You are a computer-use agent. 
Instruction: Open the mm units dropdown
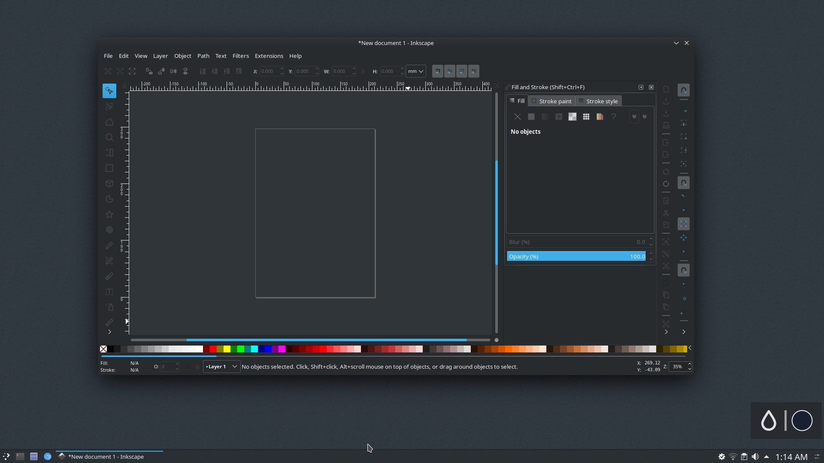(416, 71)
